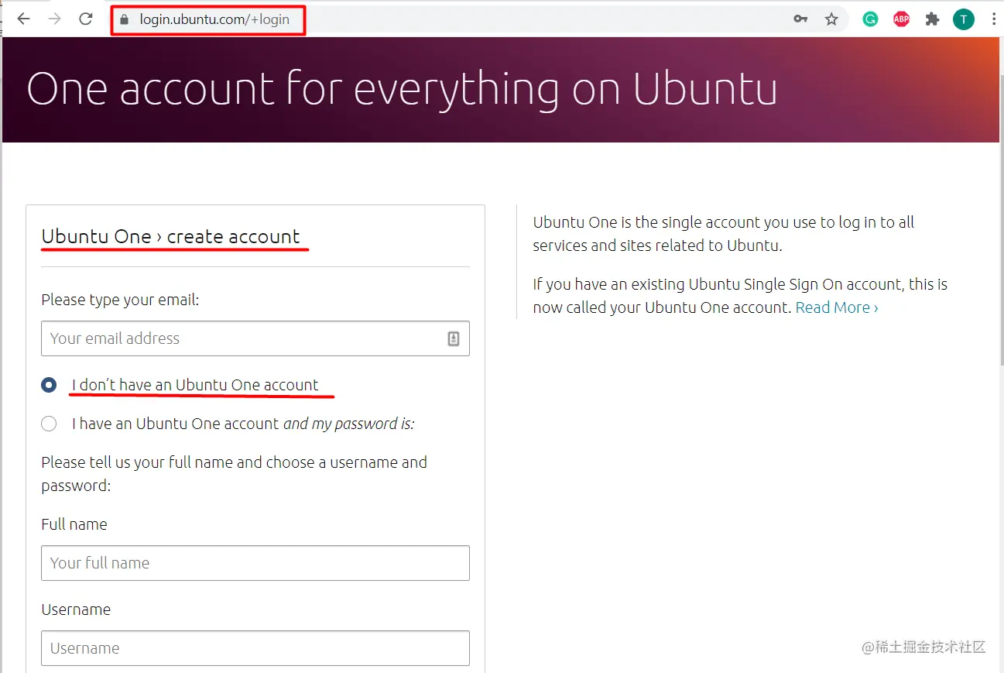Click the padlock site info icon
The height and width of the screenshot is (673, 1004).
click(x=124, y=19)
